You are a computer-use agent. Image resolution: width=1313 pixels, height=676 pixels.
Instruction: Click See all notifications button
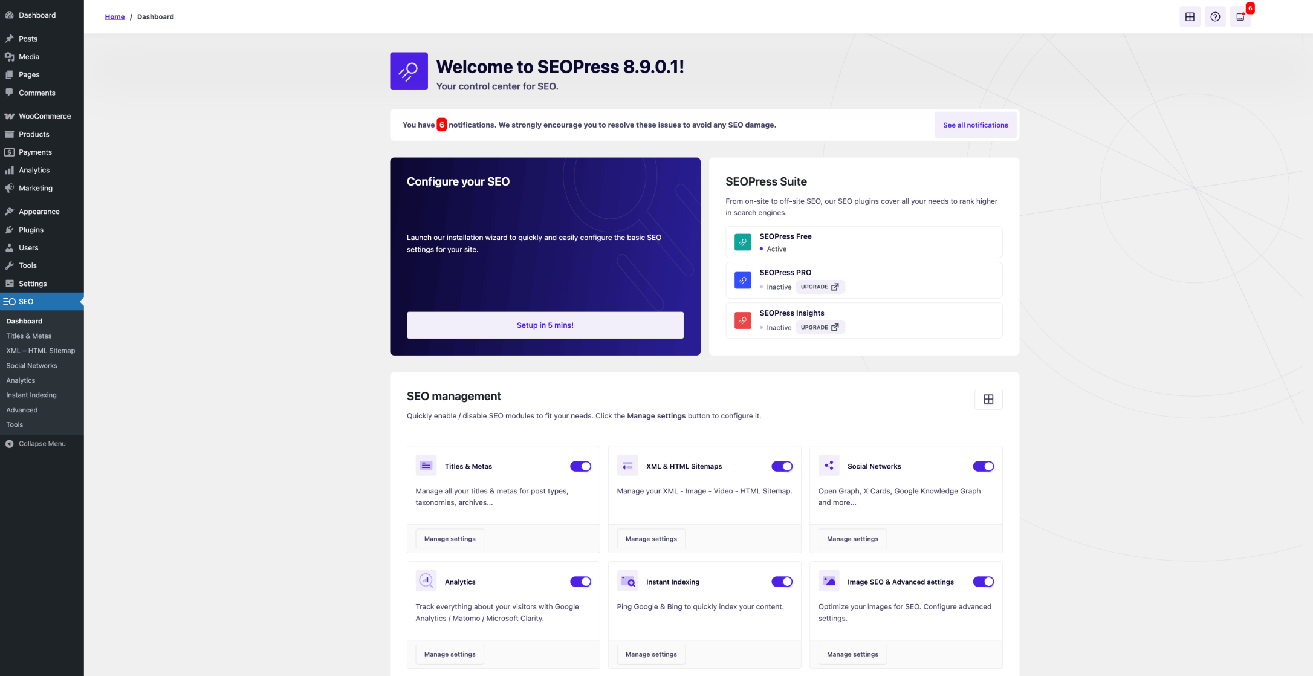click(x=975, y=125)
